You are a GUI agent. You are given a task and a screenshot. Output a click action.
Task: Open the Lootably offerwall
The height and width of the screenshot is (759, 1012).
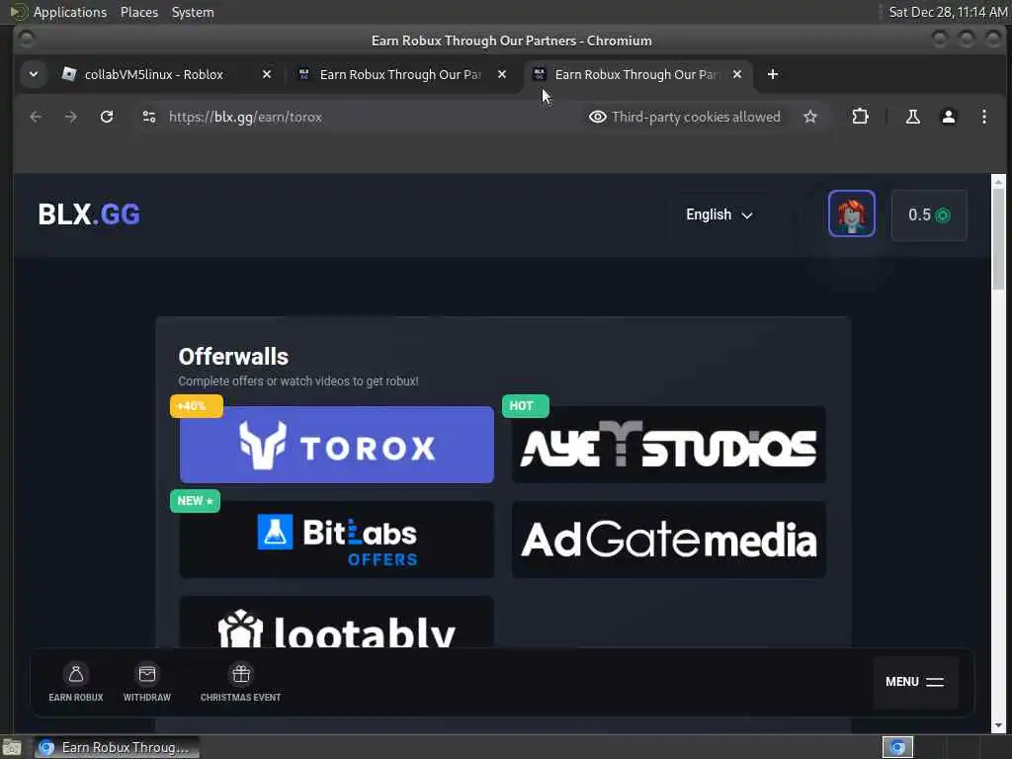[337, 623]
